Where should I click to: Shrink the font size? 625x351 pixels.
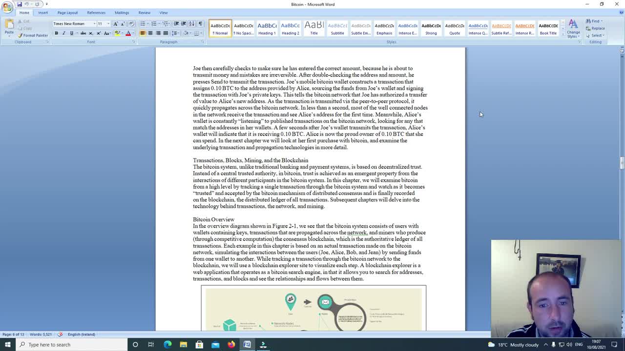(122, 23)
